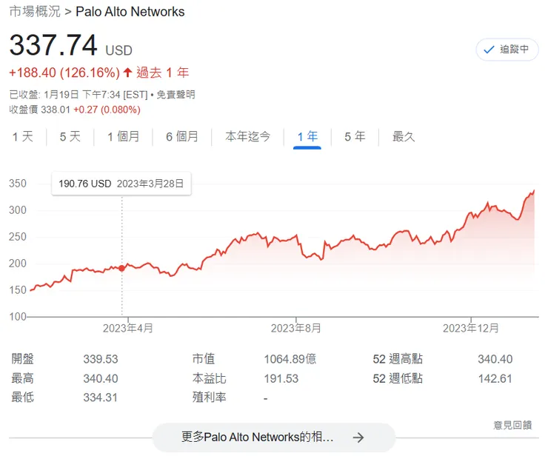Click the 本益比 value 191.53

click(281, 378)
